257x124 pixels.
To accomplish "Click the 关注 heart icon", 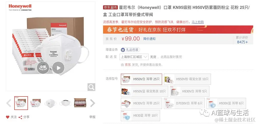I will click(8, 117).
